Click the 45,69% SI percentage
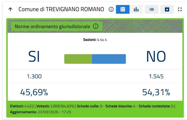This screenshot has width=187, height=120. tap(34, 92)
